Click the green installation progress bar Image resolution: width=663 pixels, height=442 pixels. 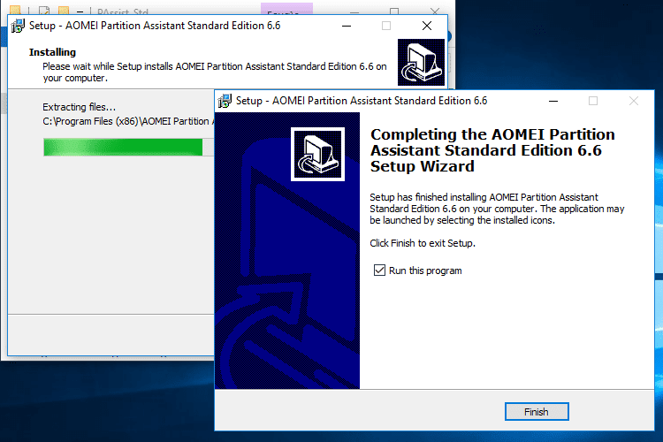(124, 147)
